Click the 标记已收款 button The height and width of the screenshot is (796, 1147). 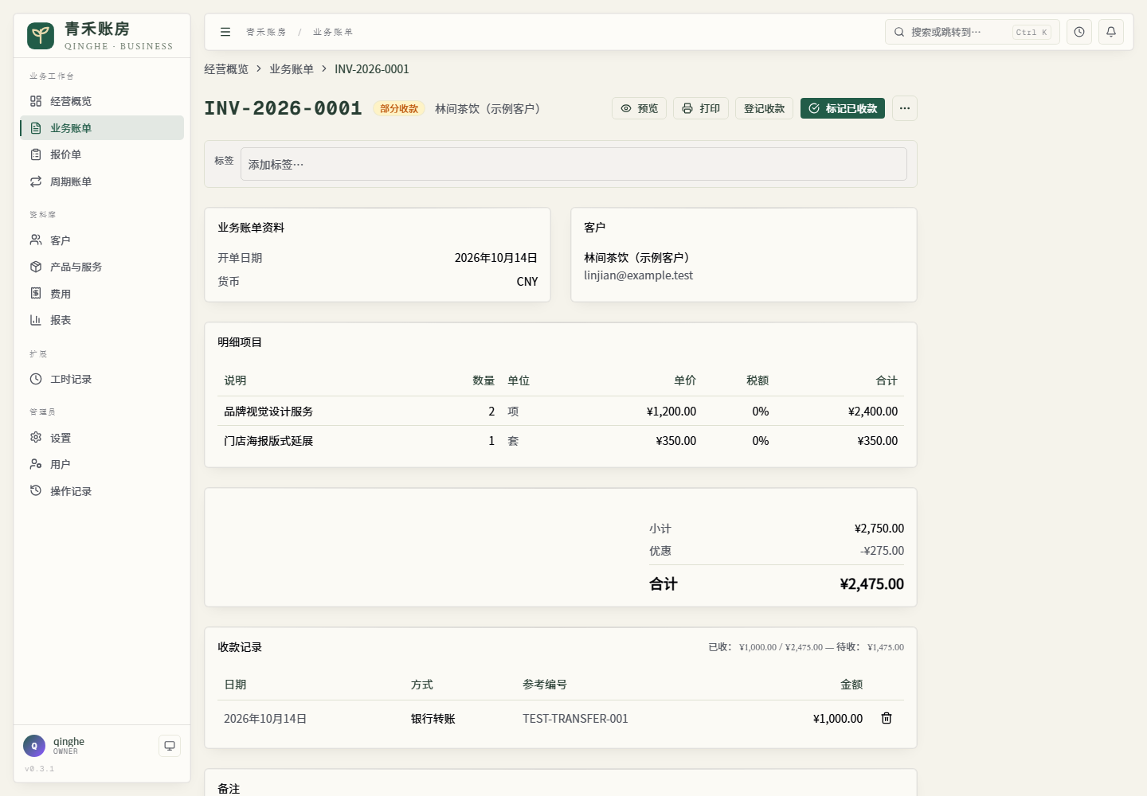(x=843, y=108)
